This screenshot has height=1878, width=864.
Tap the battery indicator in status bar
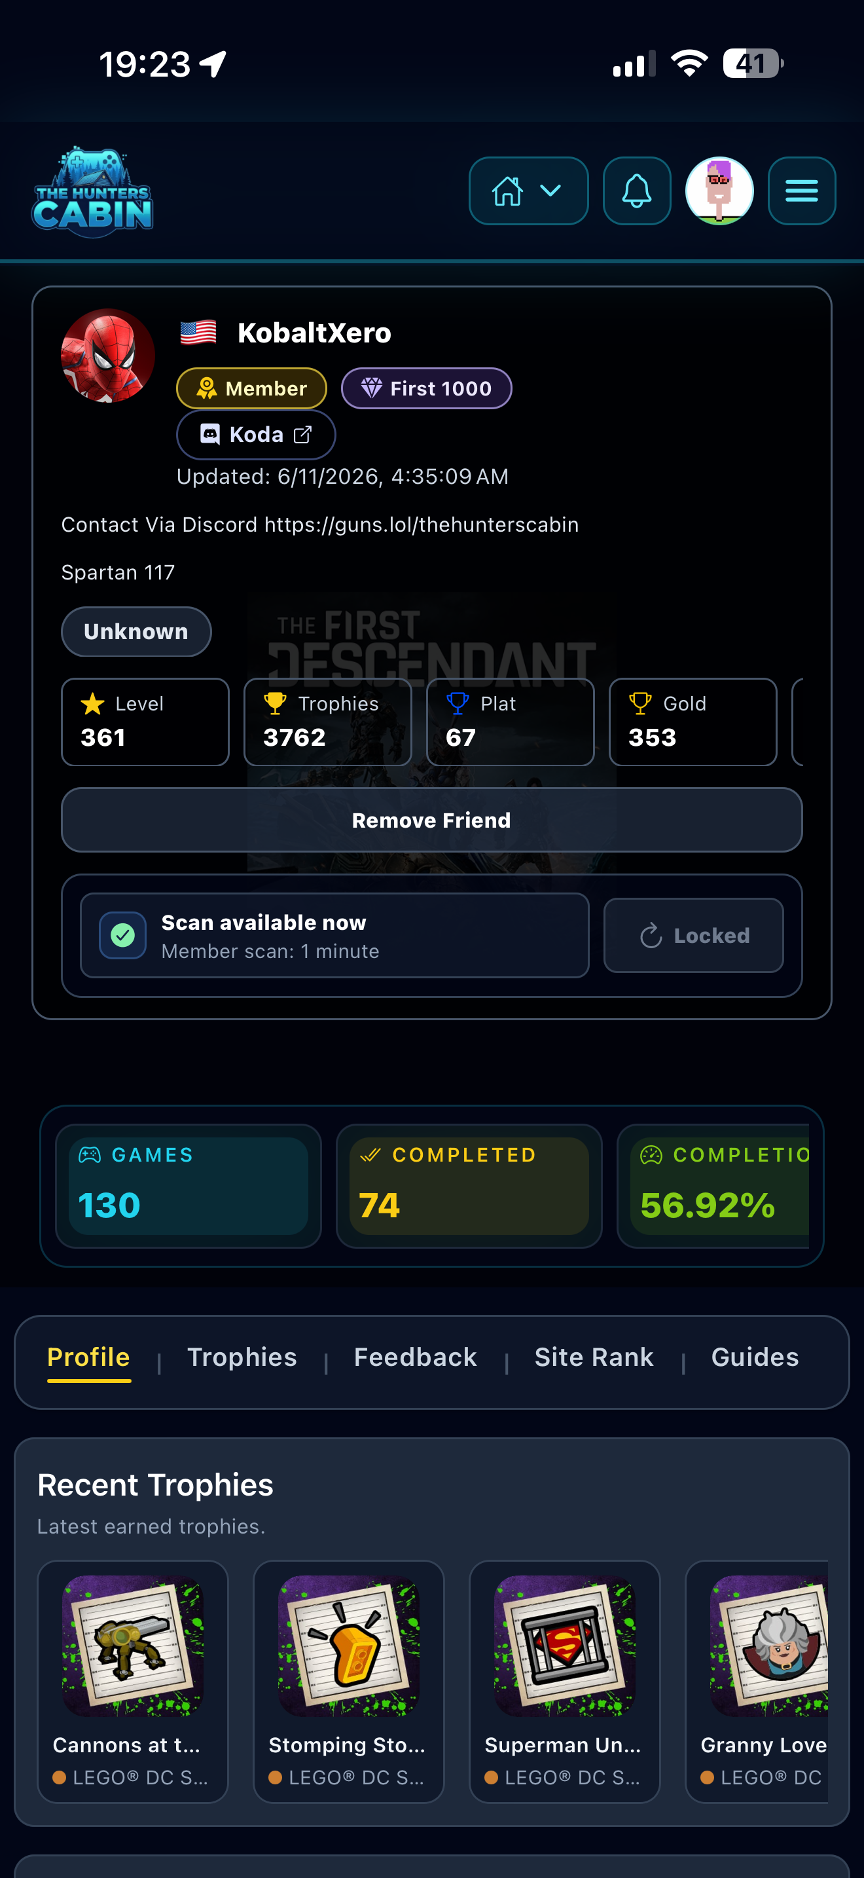(x=753, y=64)
